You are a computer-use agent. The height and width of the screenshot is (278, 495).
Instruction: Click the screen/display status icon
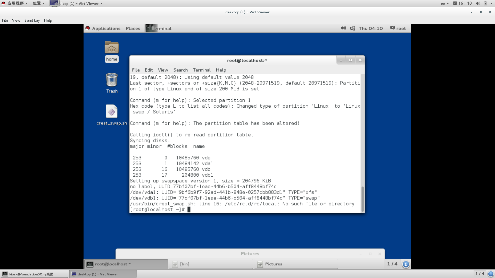tap(352, 28)
